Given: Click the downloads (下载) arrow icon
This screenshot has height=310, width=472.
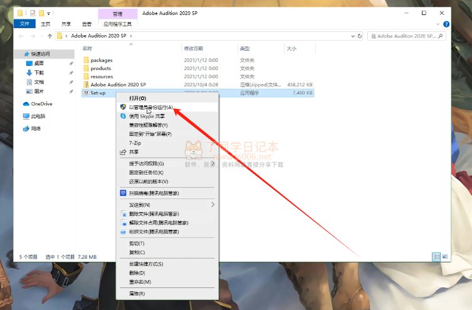Looking at the screenshot, I should [x=29, y=73].
